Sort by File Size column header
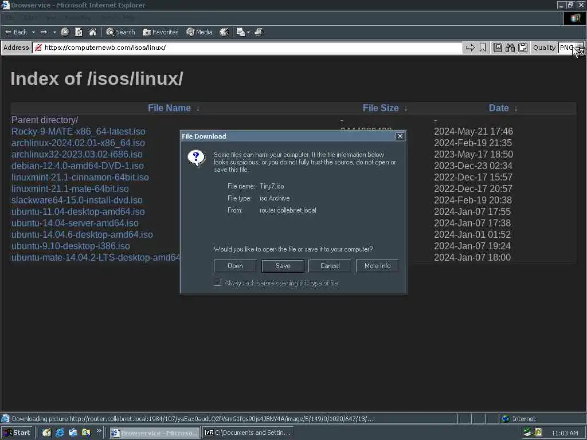This screenshot has width=587, height=440. 381,108
